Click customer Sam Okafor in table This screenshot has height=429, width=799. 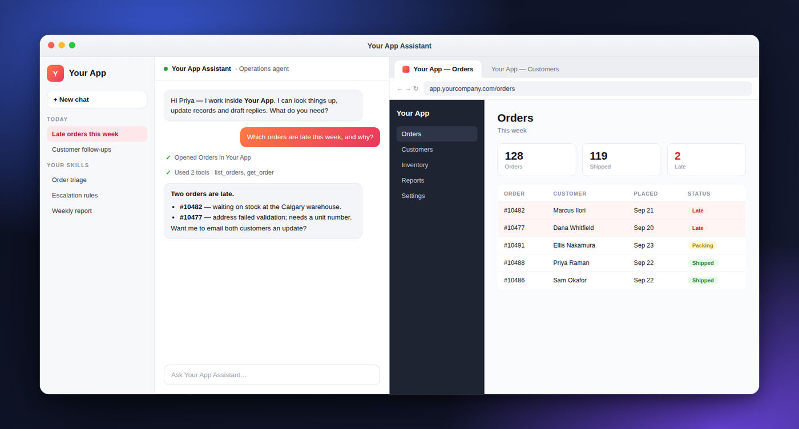[x=570, y=280]
